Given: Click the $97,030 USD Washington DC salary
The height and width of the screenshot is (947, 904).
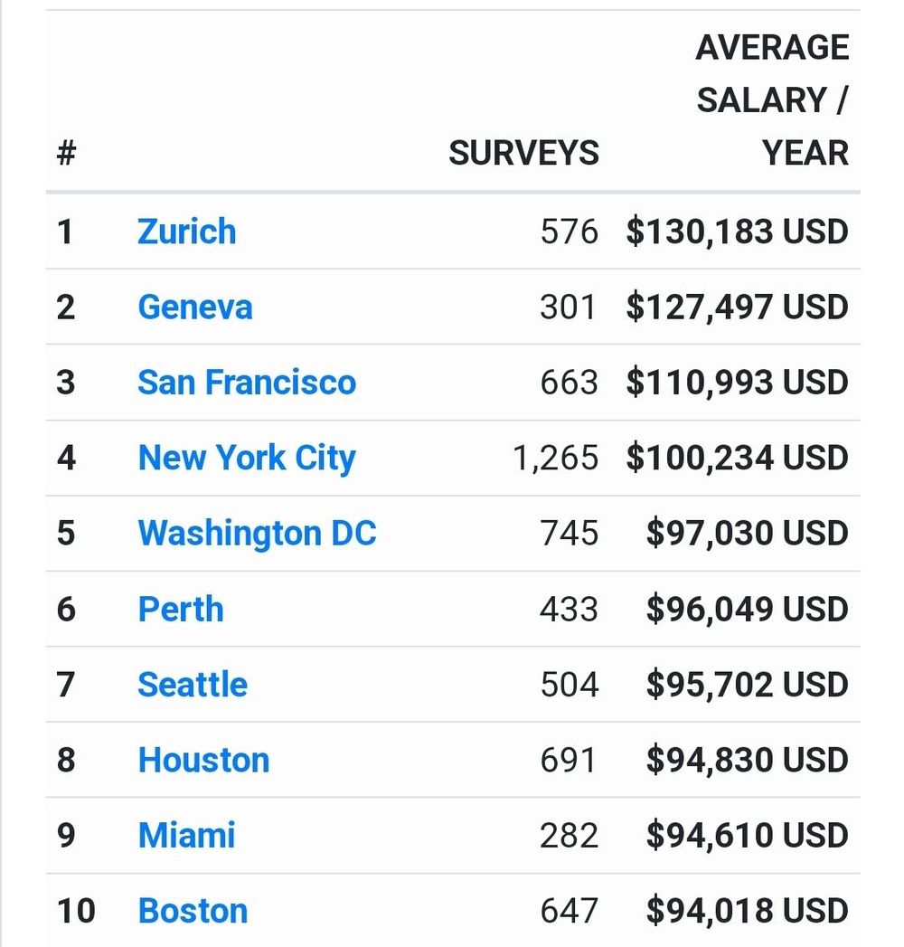Looking at the screenshot, I should coord(747,533).
